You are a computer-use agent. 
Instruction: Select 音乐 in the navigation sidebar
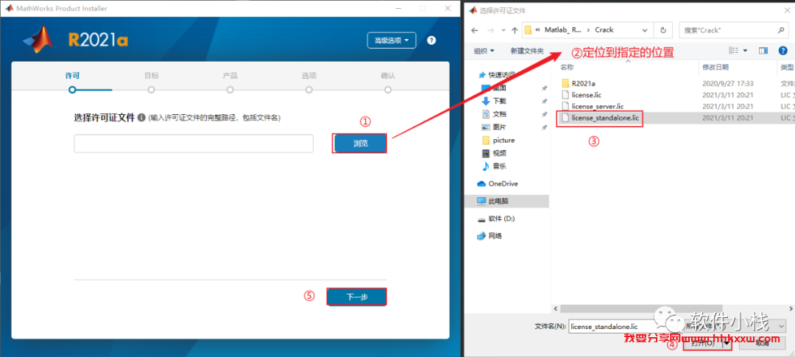tap(499, 166)
